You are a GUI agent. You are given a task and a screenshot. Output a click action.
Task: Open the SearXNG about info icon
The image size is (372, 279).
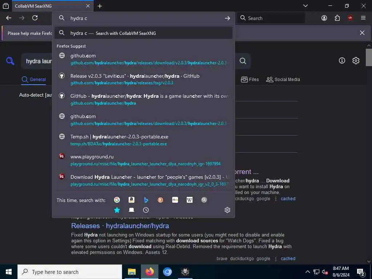[342, 61]
